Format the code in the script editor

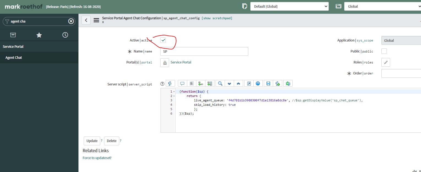[192, 84]
